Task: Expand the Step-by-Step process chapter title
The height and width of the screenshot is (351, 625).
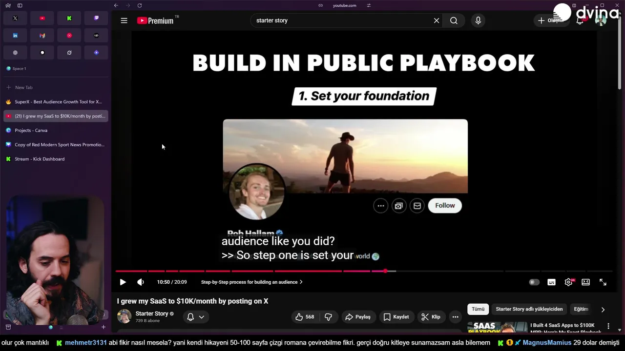Action: coord(251,282)
